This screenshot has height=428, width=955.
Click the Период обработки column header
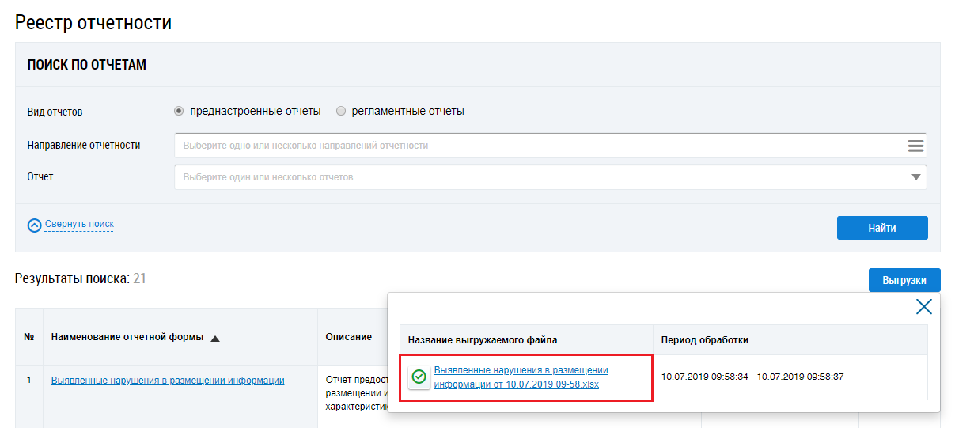(x=704, y=340)
